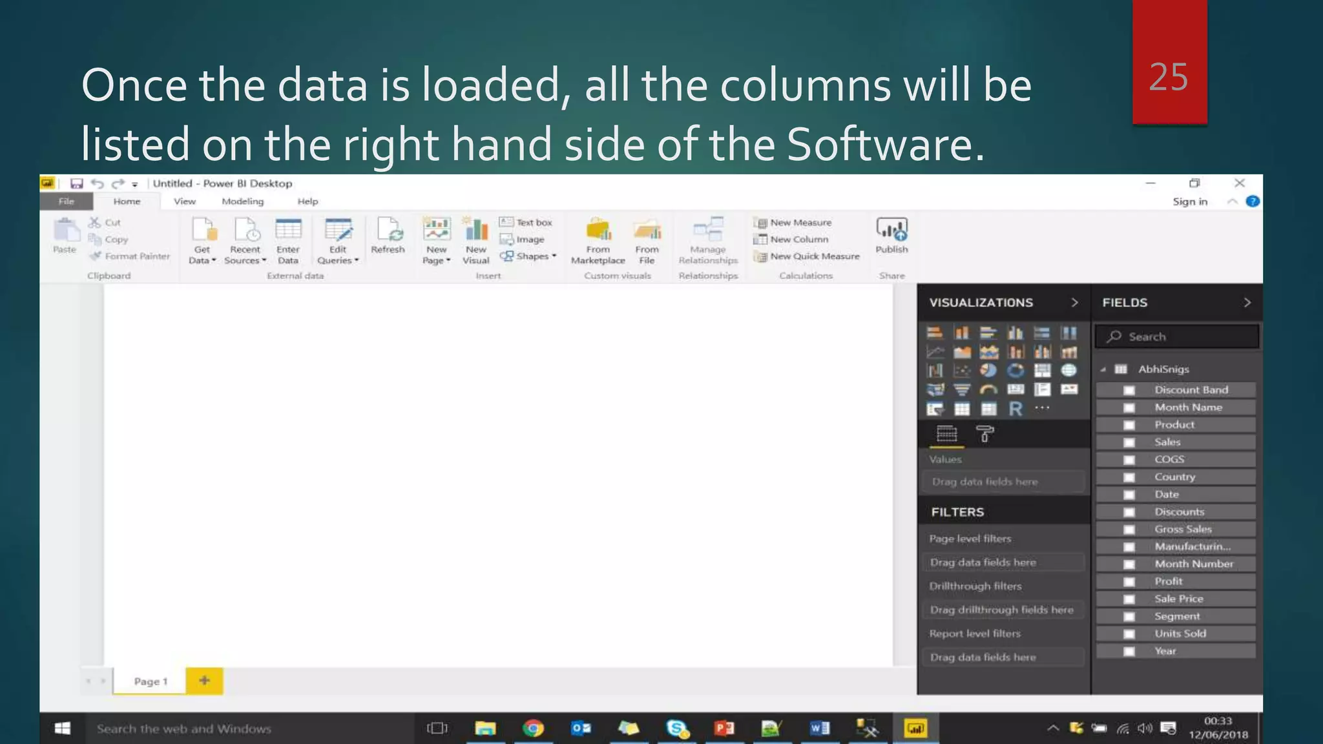The height and width of the screenshot is (744, 1323).
Task: Collapse the ribbon with caret
Action: pos(1232,201)
